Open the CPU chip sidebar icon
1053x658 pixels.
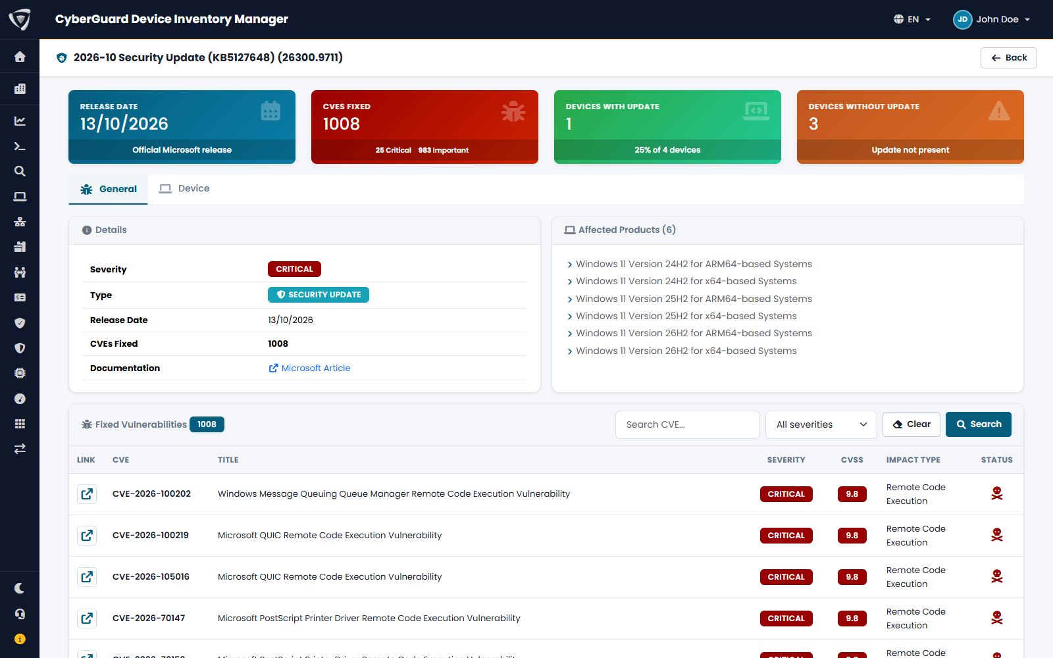(20, 373)
